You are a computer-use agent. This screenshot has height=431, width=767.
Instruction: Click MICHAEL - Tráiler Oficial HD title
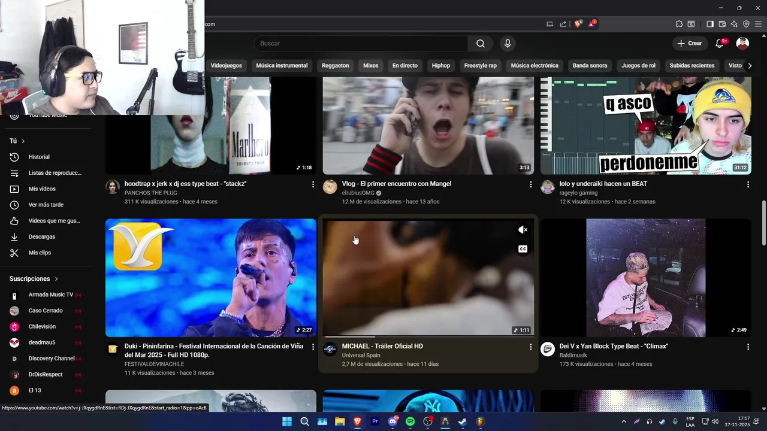coord(382,346)
